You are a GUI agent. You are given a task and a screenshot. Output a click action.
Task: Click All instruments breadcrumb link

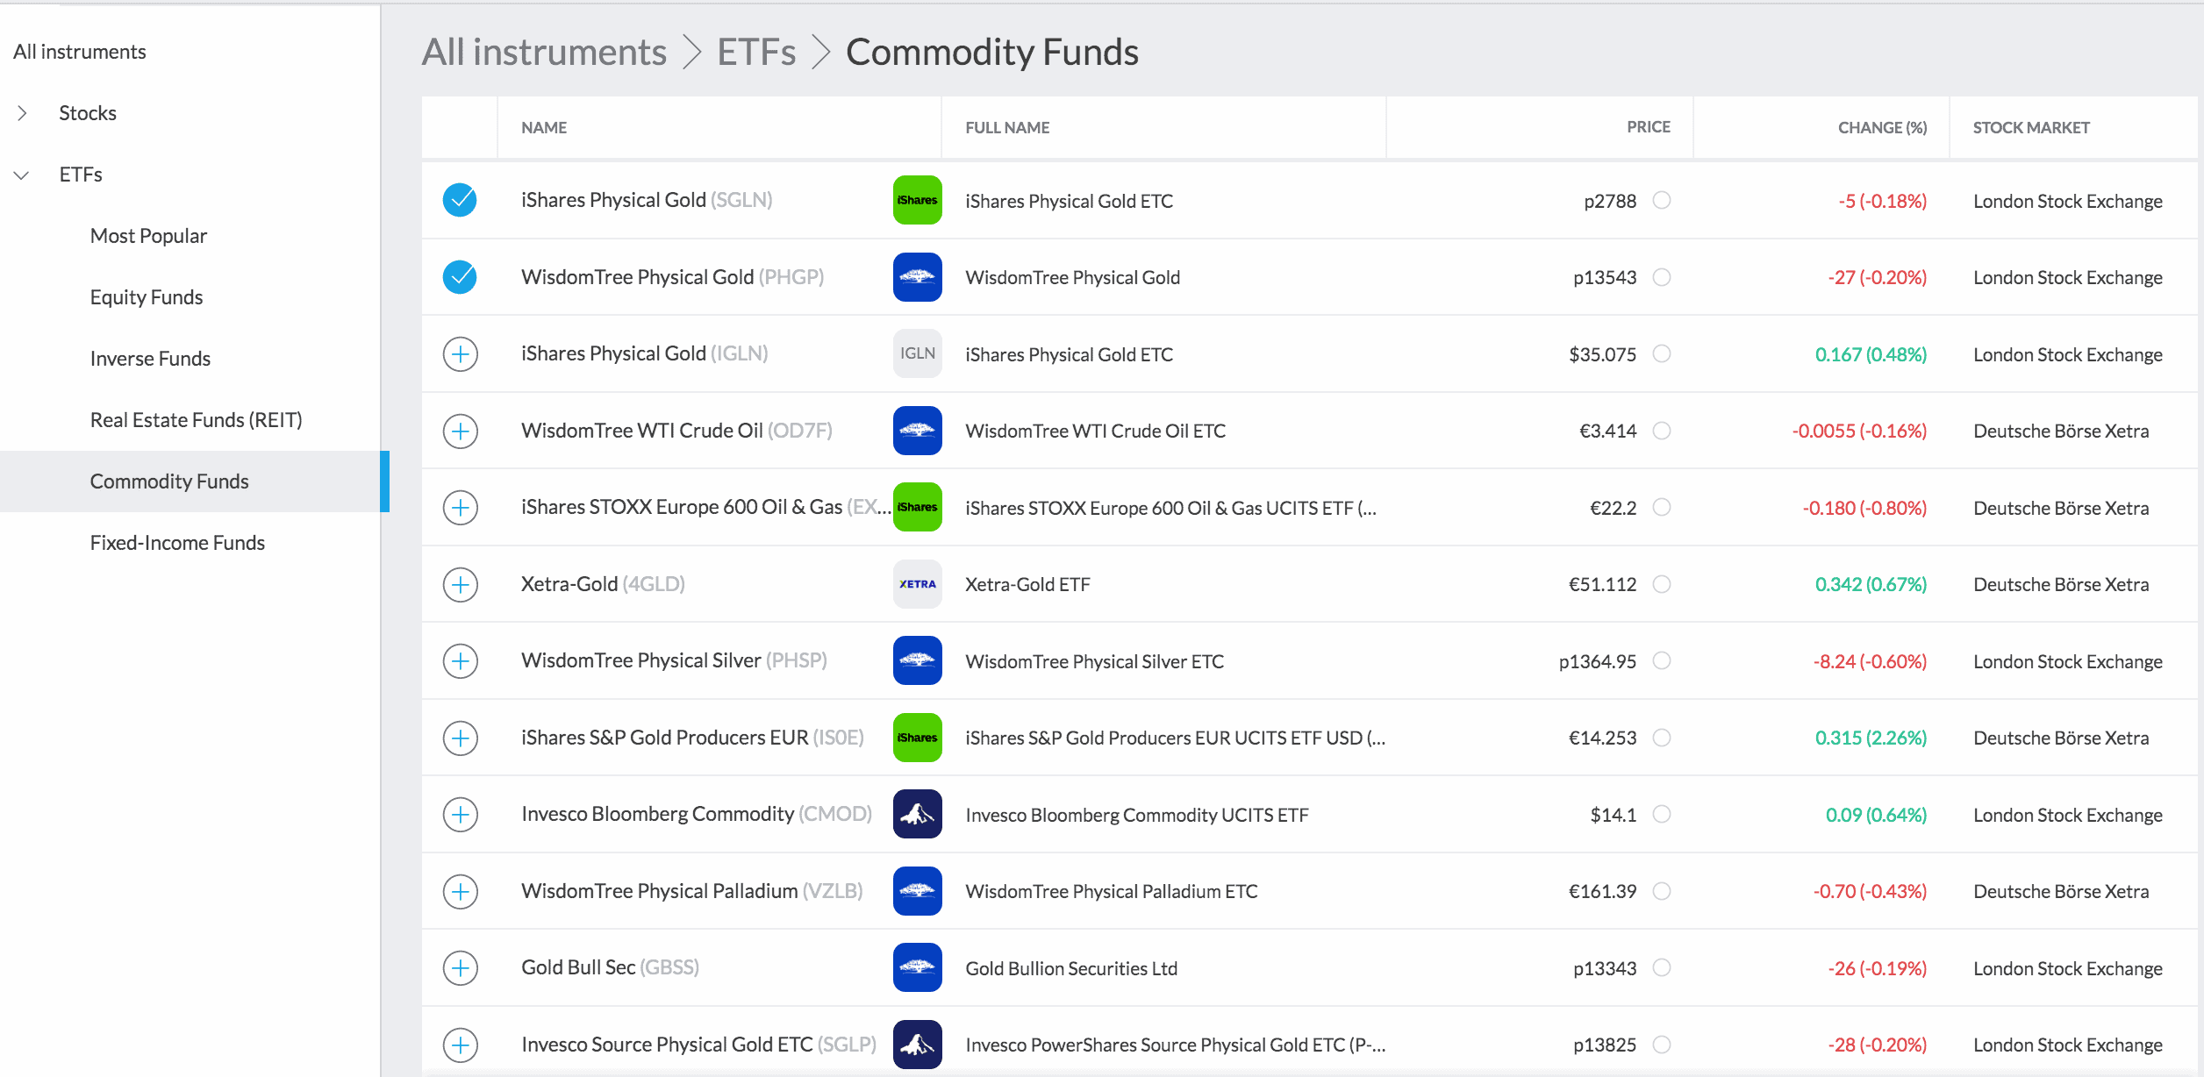tap(544, 52)
